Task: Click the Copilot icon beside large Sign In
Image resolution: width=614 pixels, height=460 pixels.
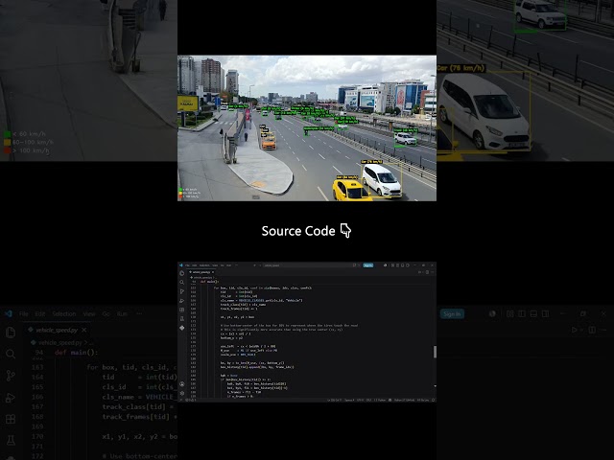Action: tap(492, 313)
